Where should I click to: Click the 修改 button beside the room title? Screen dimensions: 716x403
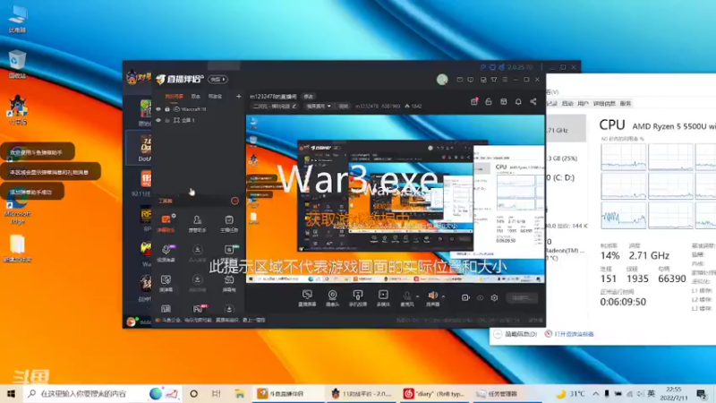coord(309,97)
